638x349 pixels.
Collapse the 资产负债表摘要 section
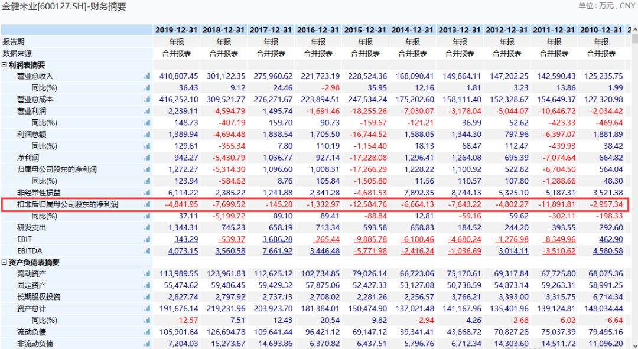click(4, 262)
